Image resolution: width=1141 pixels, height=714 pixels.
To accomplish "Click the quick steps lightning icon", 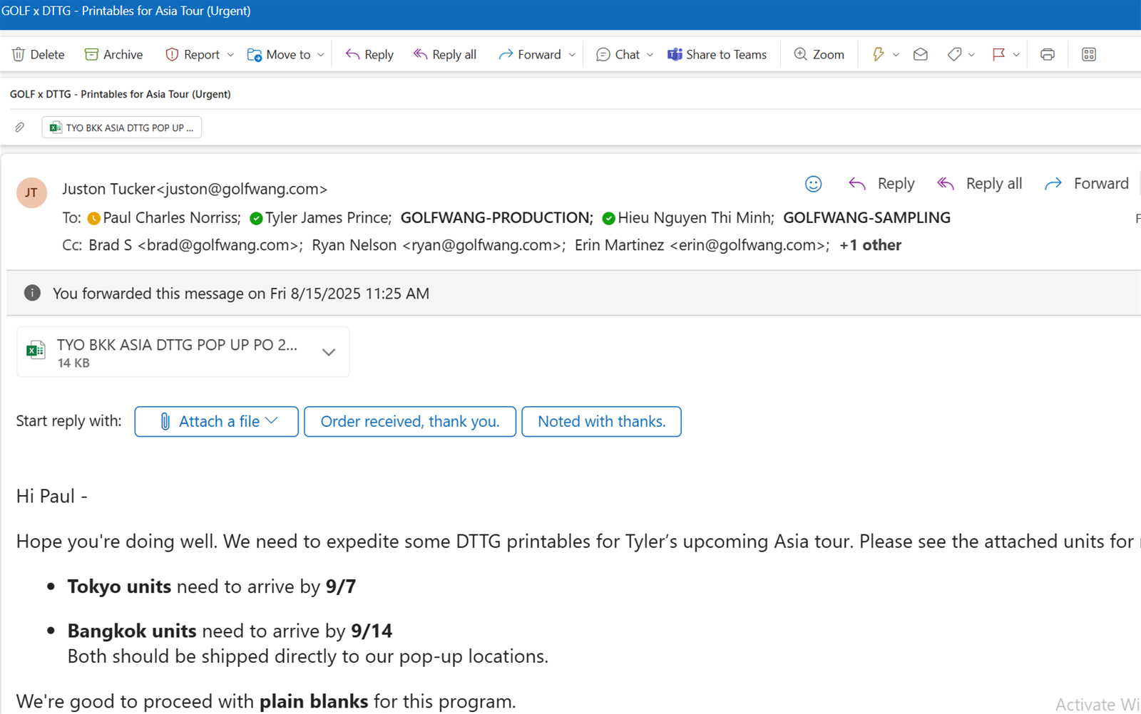I will click(x=878, y=55).
